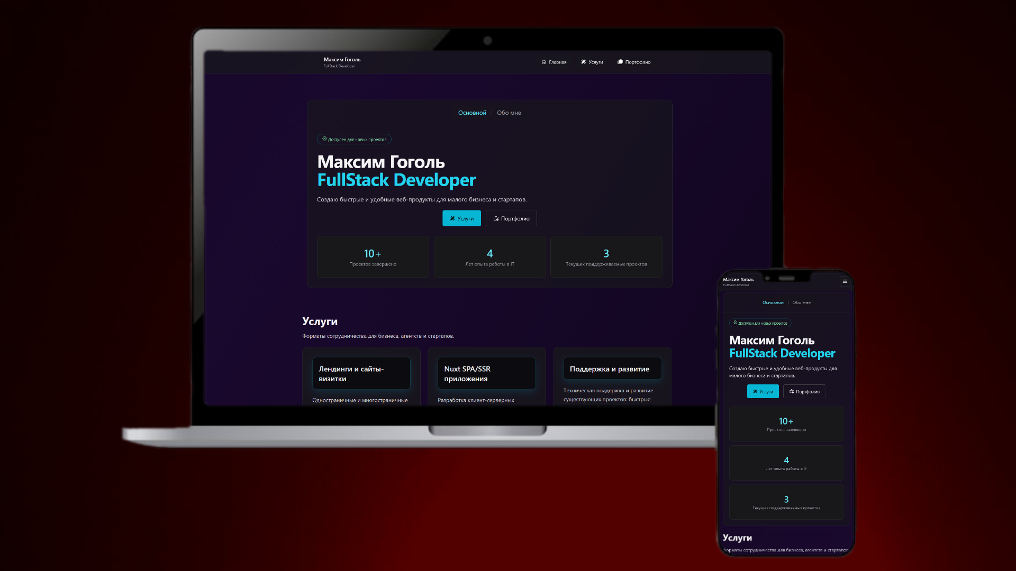Screen dimensions: 1016x571
Task: Switch to the Основной tab on laptop
Action: coord(472,113)
